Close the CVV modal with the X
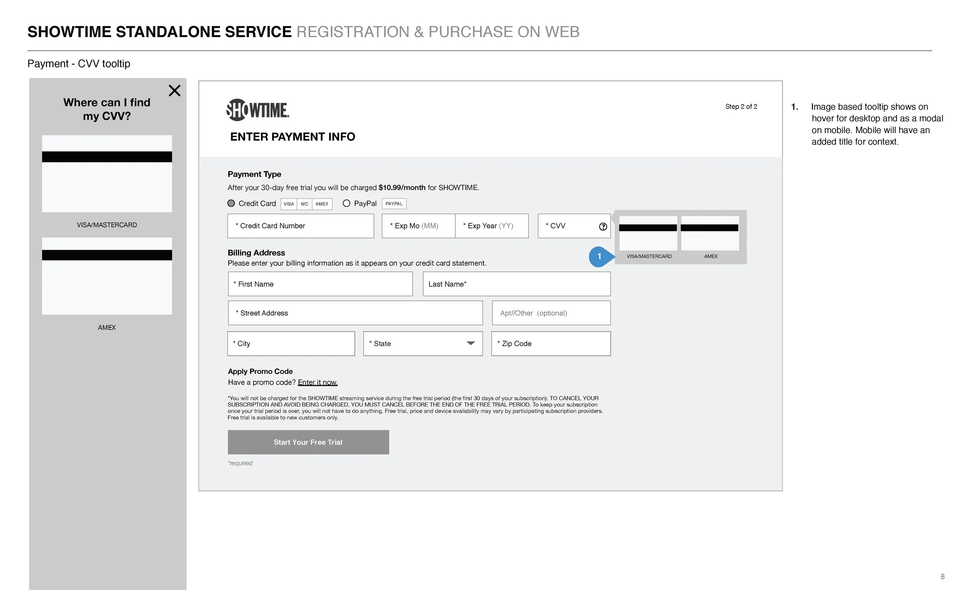This screenshot has height=590, width=956. click(x=174, y=91)
